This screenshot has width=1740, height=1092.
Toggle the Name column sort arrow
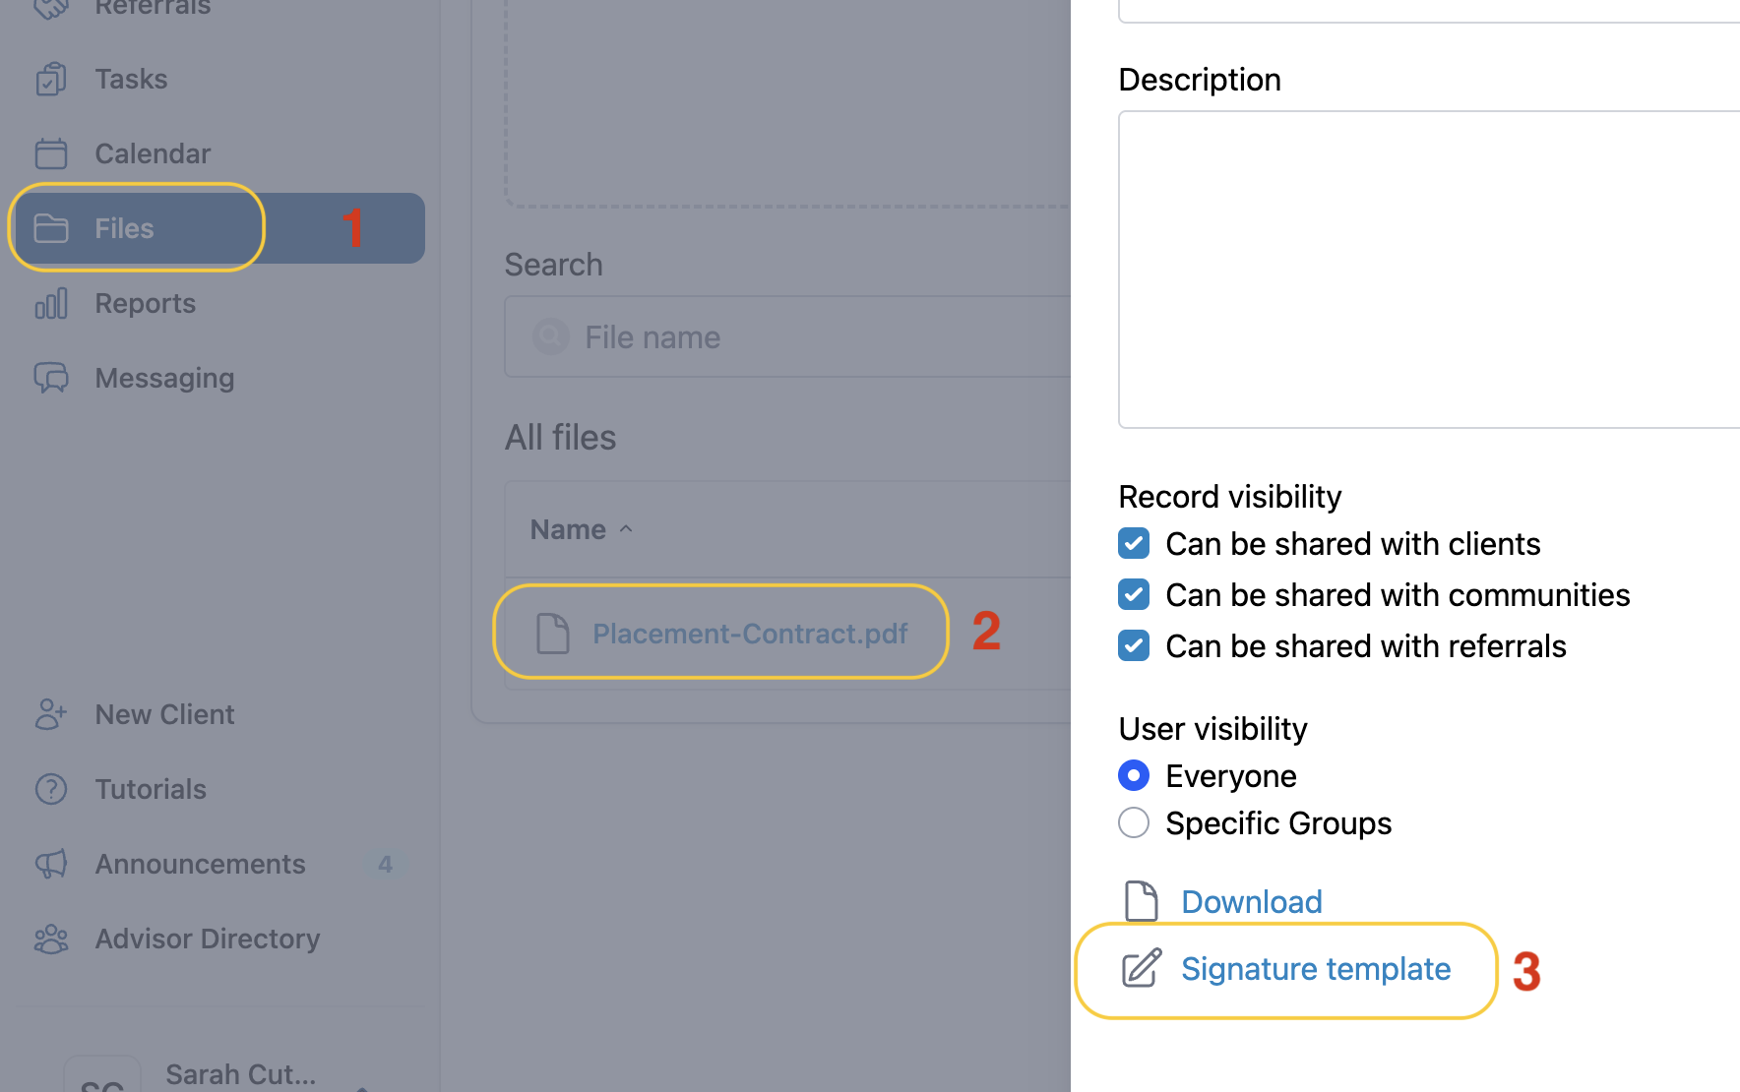(626, 529)
